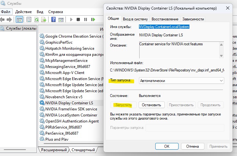Click the Имя службы text field
The height and width of the screenshot is (156, 237).
pos(164,27)
